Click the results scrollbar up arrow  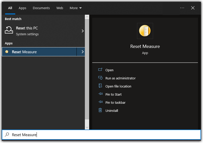pos(87,17)
